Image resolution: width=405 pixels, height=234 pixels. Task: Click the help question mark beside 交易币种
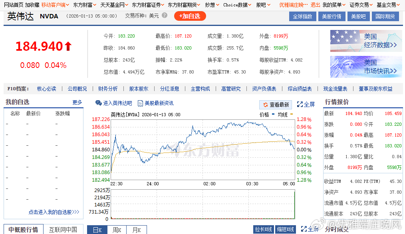[165, 16]
